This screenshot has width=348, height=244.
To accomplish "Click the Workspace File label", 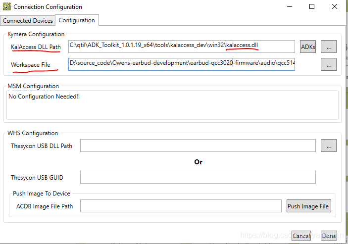I will point(31,65).
